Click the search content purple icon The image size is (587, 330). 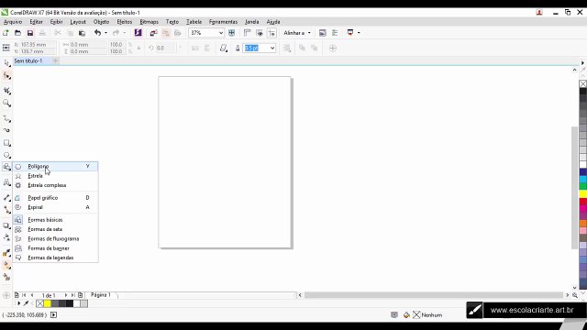138,33
